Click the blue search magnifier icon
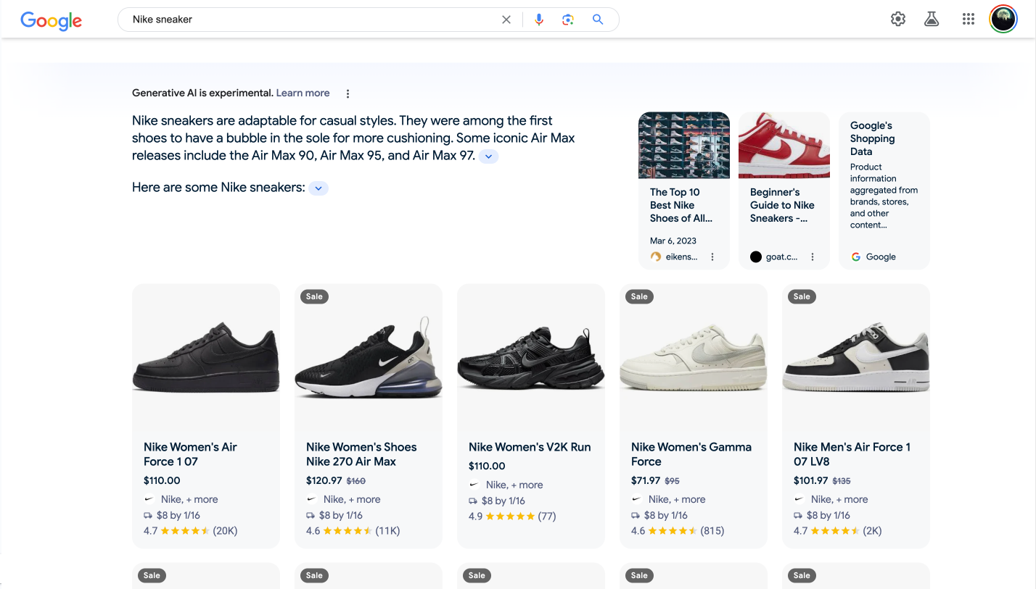The height and width of the screenshot is (589, 1036). point(598,20)
